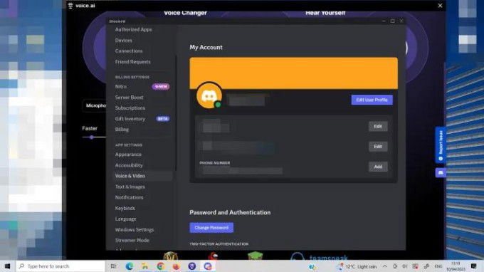Add a phone number with Add button
Image resolution: width=484 pixels, height=272 pixels.
[x=378, y=167]
